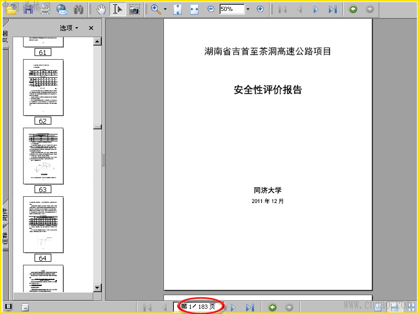The height and width of the screenshot is (314, 419).
Task: Open the 注释 comments tab
Action: pyautogui.click(x=5, y=238)
